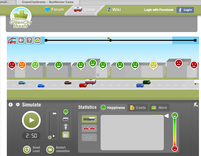Viewport: 201px width, 156px height.
Task: Collapse panel with the left side arrow
Action: click(x=15, y=129)
